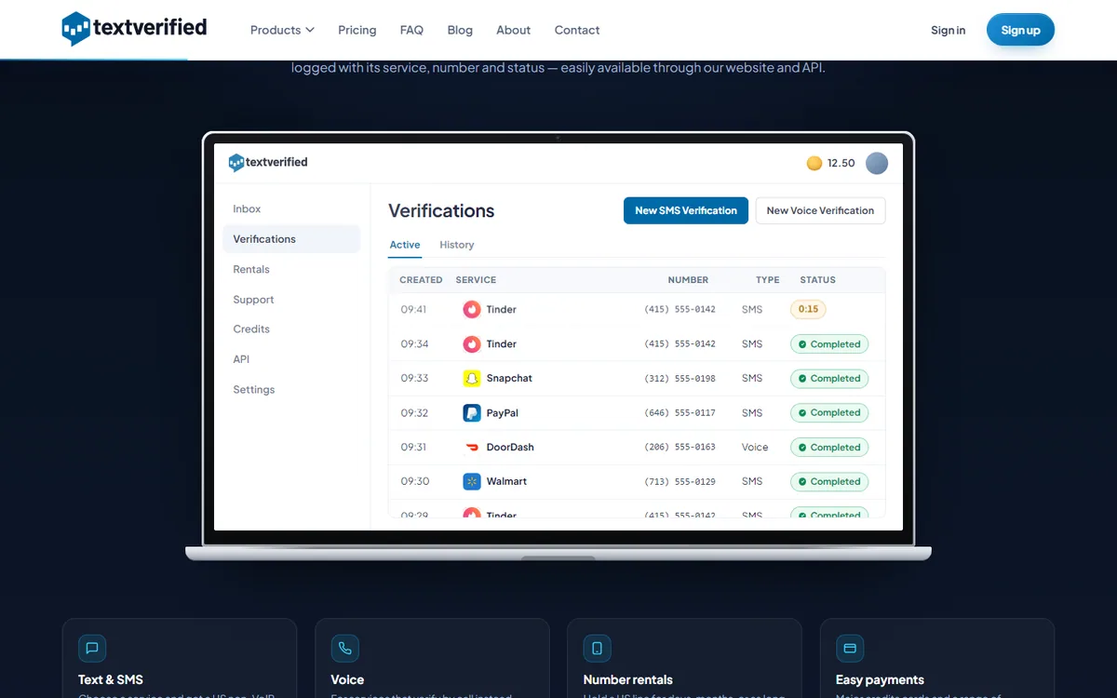Click the textverified logo inside the laptop mockup

click(268, 162)
